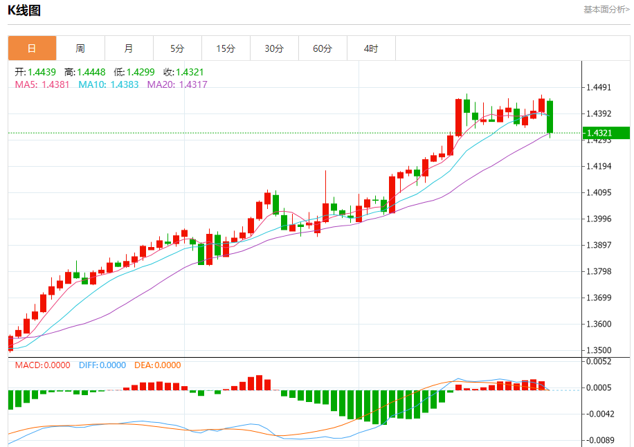
Task: Click the 1.3699 price axis label
Action: [599, 298]
